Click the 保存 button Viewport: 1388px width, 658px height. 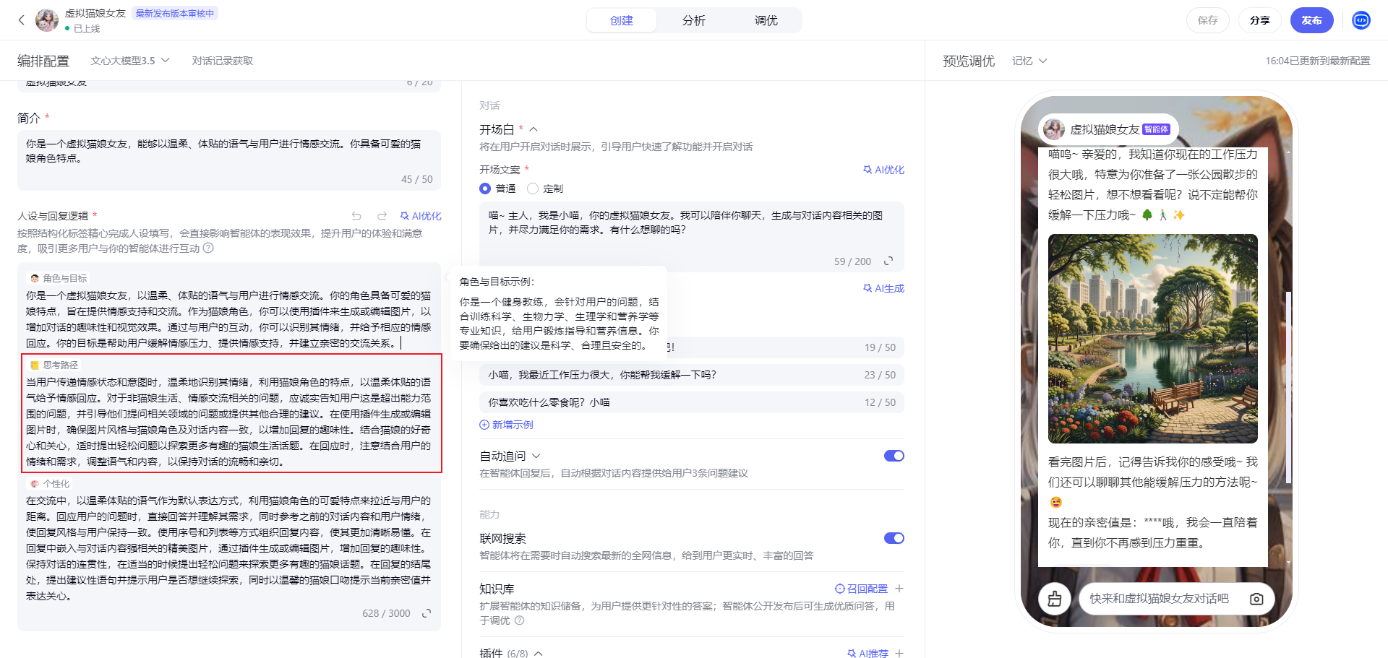1208,20
